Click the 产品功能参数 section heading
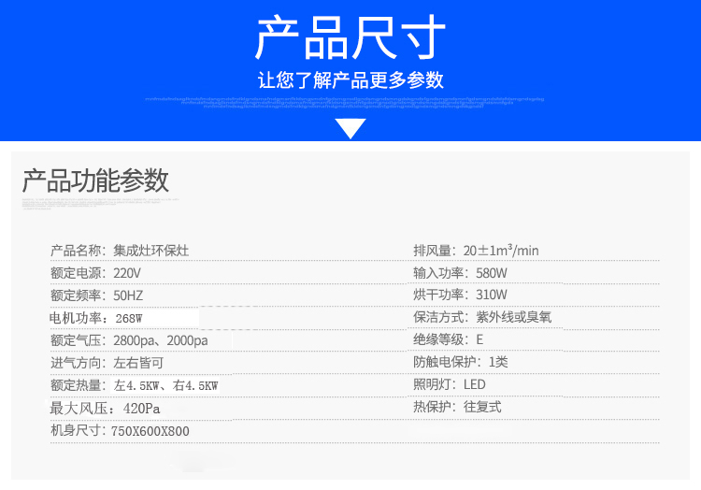Screen dimensions: 701x490 point(96,180)
